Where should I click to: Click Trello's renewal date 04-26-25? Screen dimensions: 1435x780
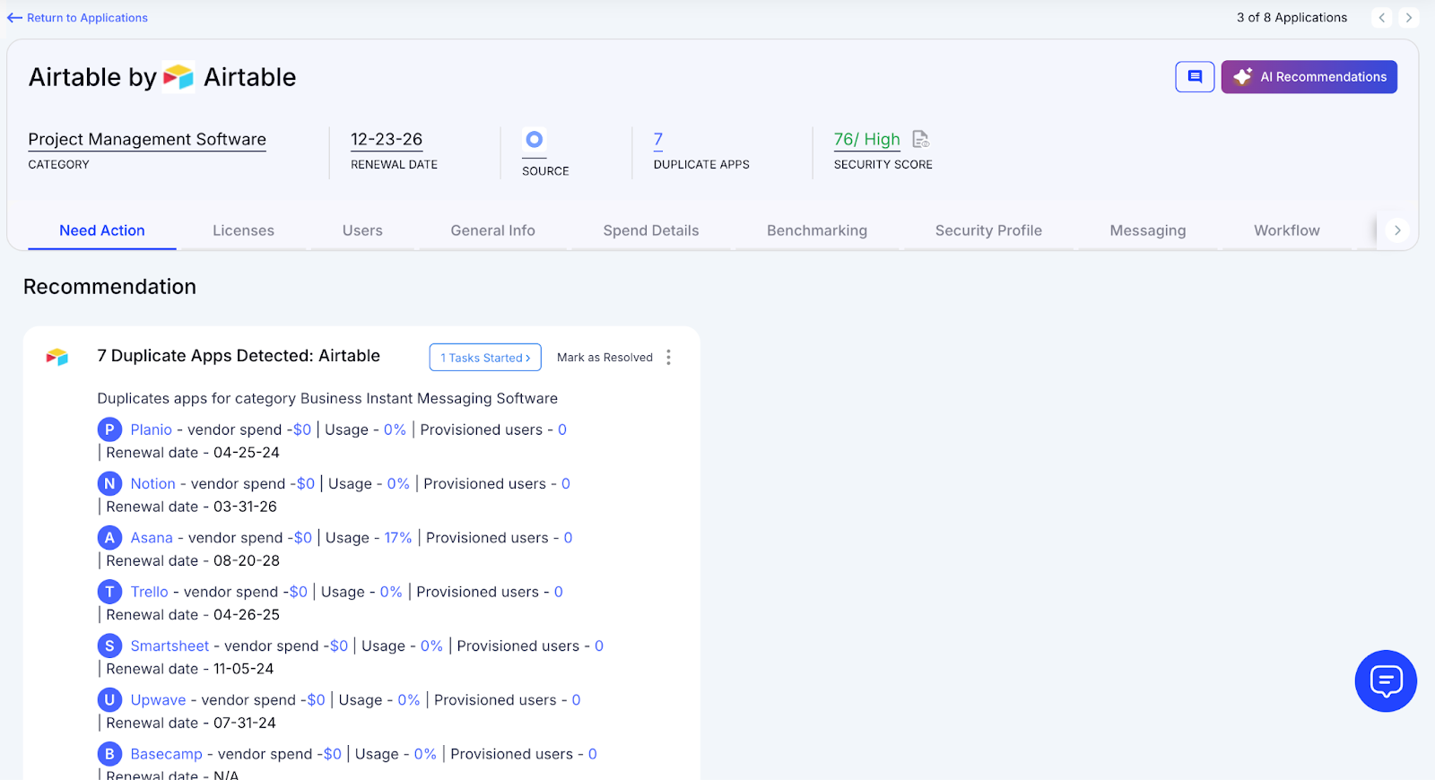[247, 615]
